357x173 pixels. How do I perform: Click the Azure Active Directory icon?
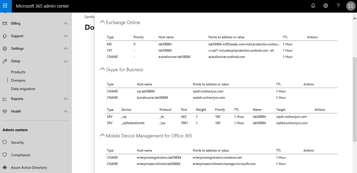(5, 167)
